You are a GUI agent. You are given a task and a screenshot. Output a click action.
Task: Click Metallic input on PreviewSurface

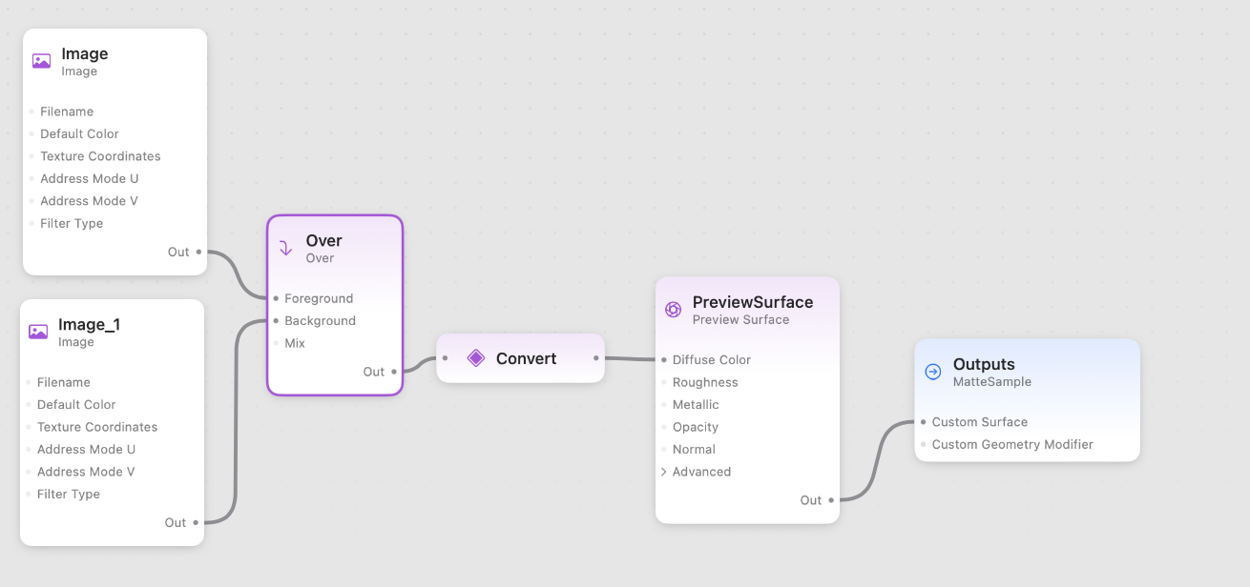[x=664, y=405]
